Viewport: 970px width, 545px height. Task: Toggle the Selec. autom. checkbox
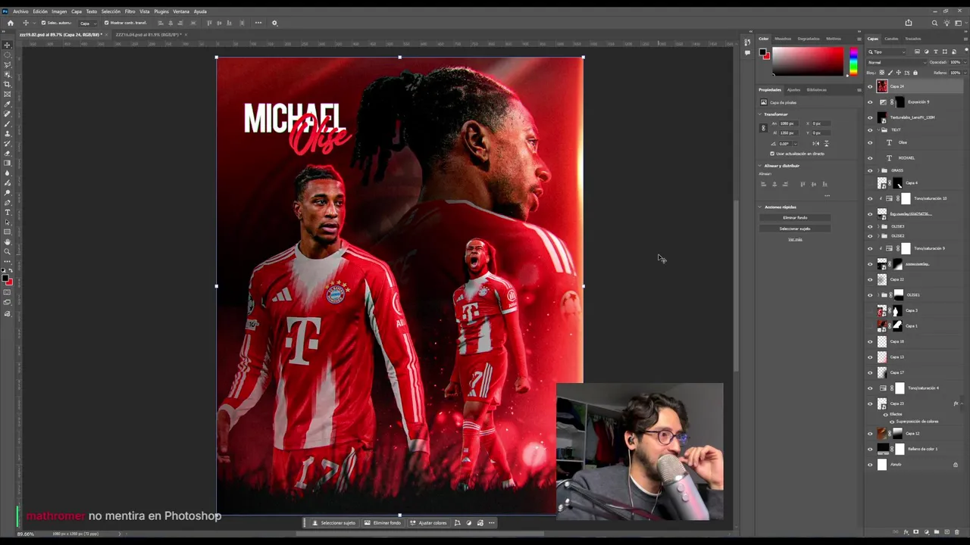(x=43, y=23)
